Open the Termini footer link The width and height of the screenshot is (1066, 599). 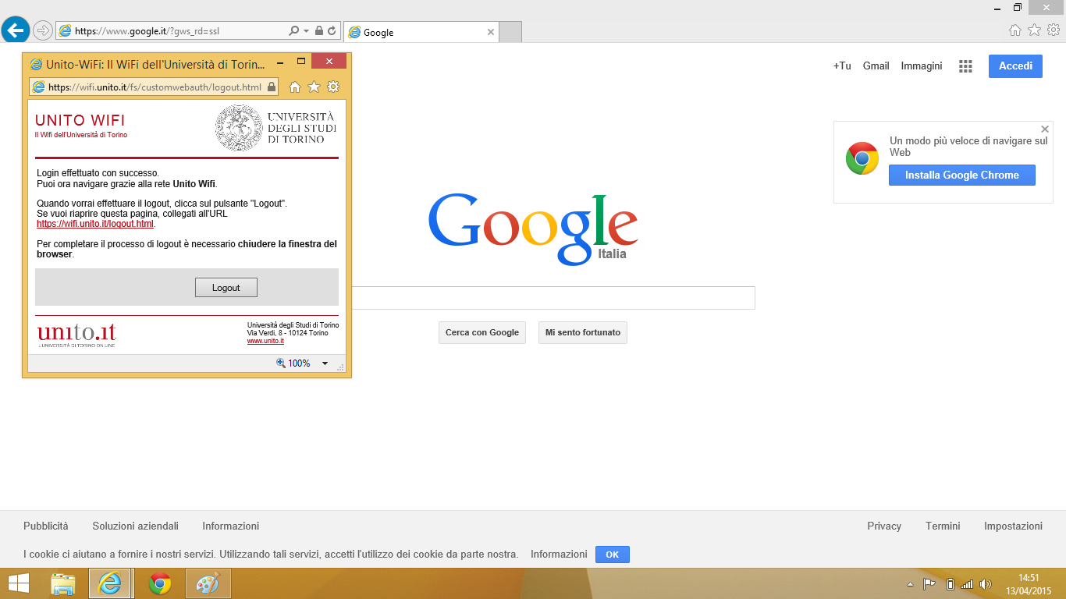[943, 526]
